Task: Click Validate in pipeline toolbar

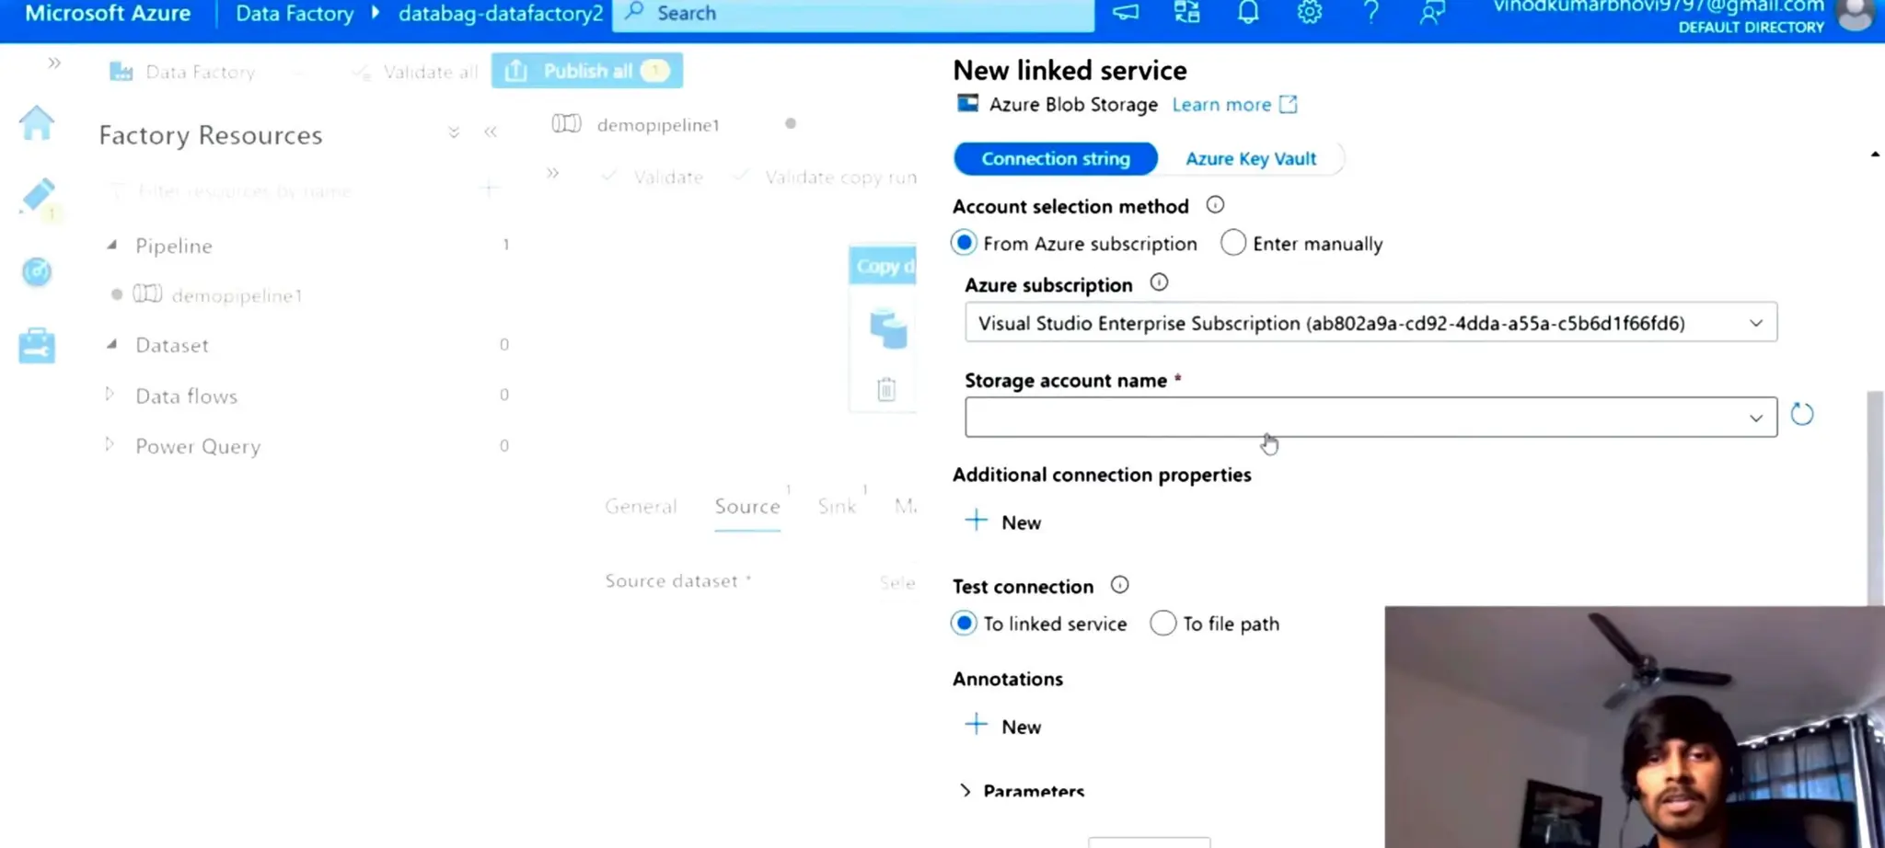Action: point(653,177)
